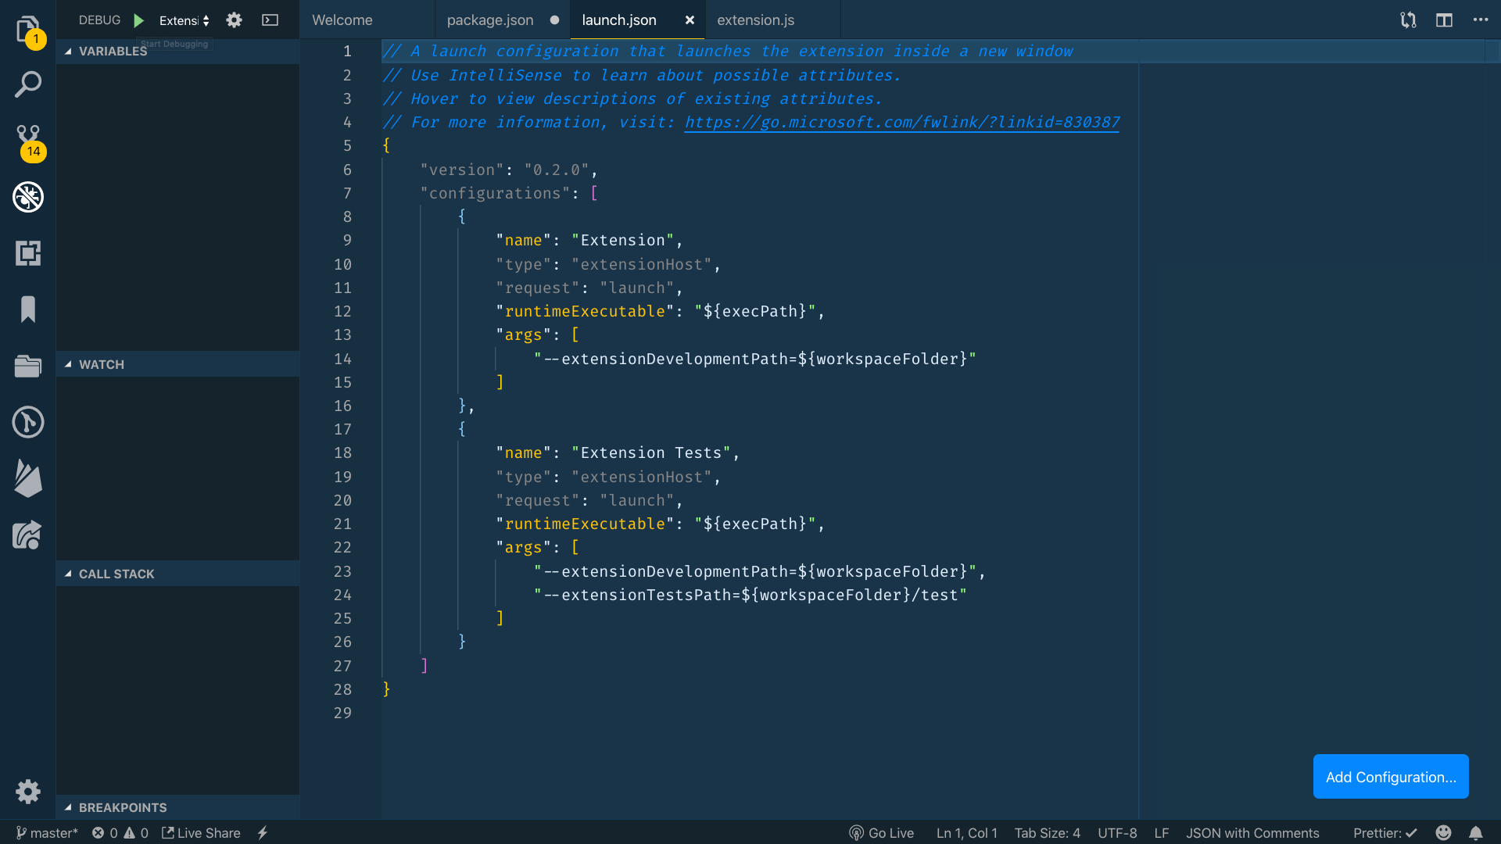Start Live Share from the status bar

tap(201, 833)
